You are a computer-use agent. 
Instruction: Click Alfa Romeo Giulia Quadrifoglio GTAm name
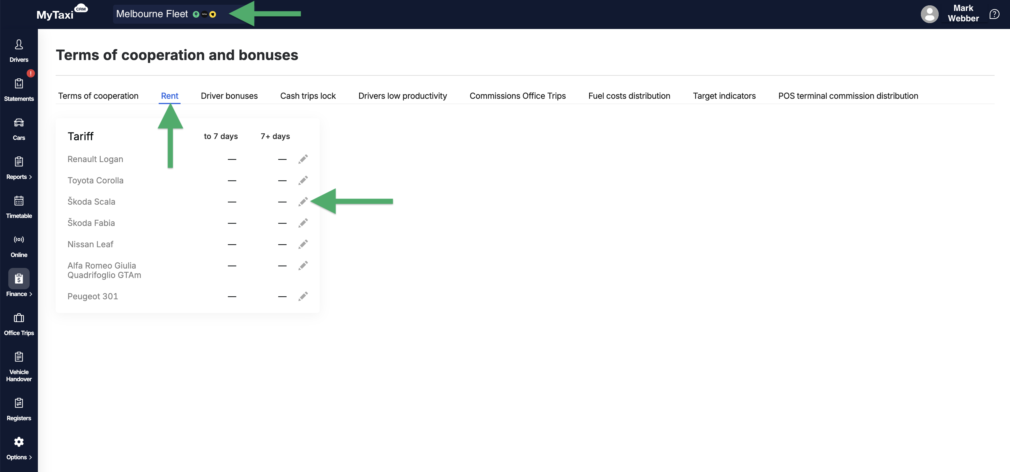pos(104,270)
